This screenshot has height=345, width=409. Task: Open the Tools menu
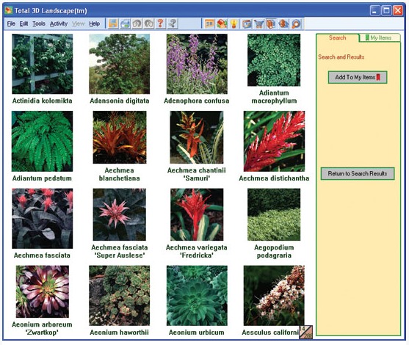[x=39, y=23]
